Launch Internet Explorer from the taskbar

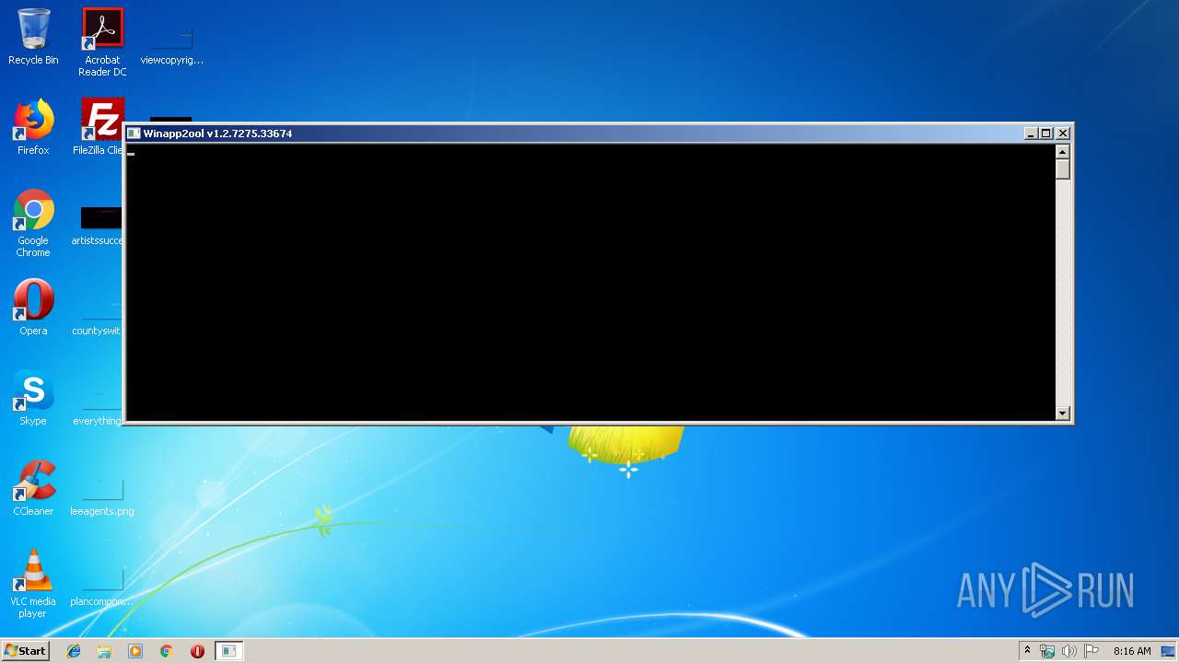pos(74,651)
